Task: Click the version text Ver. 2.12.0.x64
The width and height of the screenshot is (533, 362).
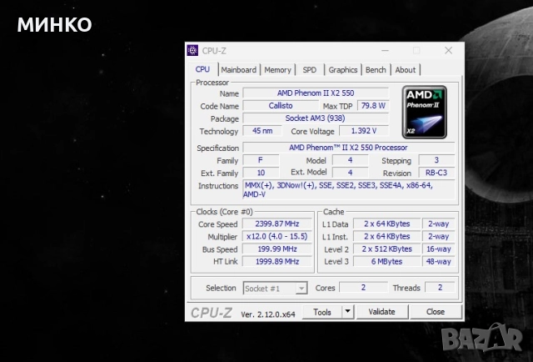Action: pyautogui.click(x=268, y=314)
